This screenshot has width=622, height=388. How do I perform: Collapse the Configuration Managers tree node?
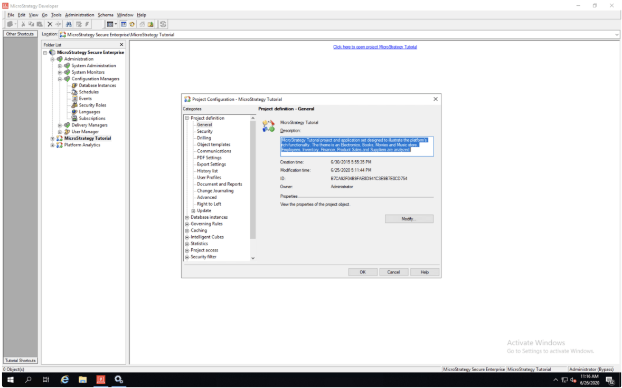pos(60,79)
